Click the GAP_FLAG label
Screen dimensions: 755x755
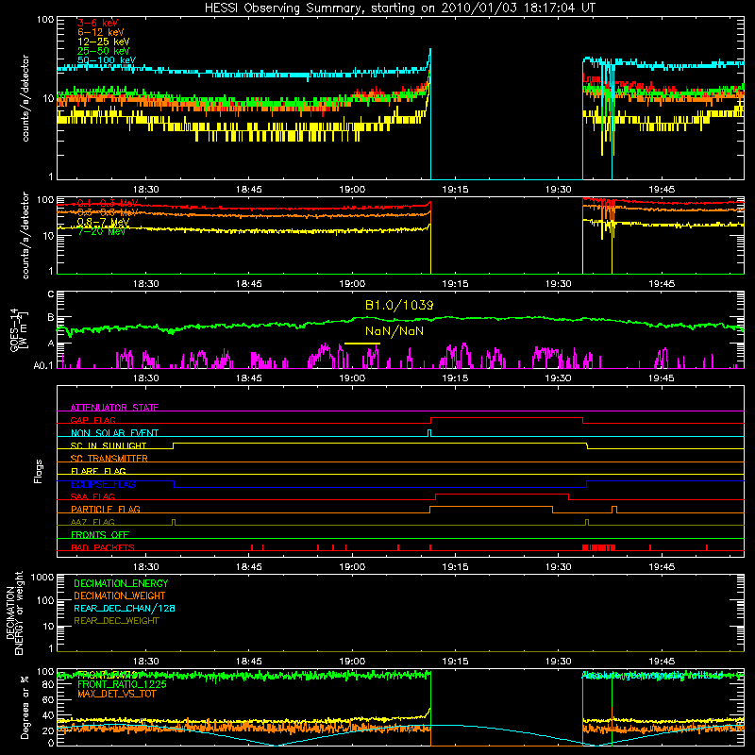tap(92, 420)
